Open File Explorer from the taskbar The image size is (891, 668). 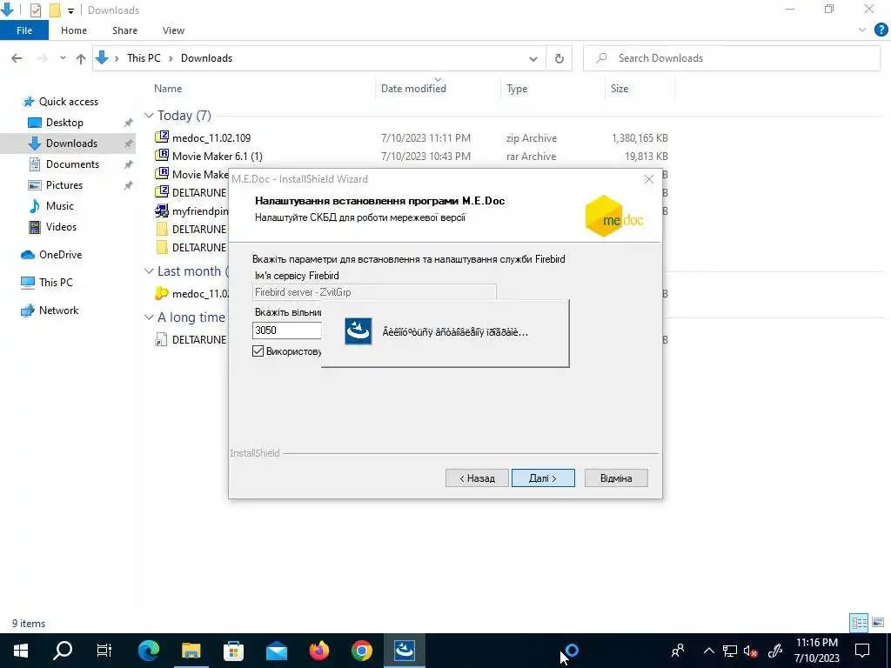[191, 651]
